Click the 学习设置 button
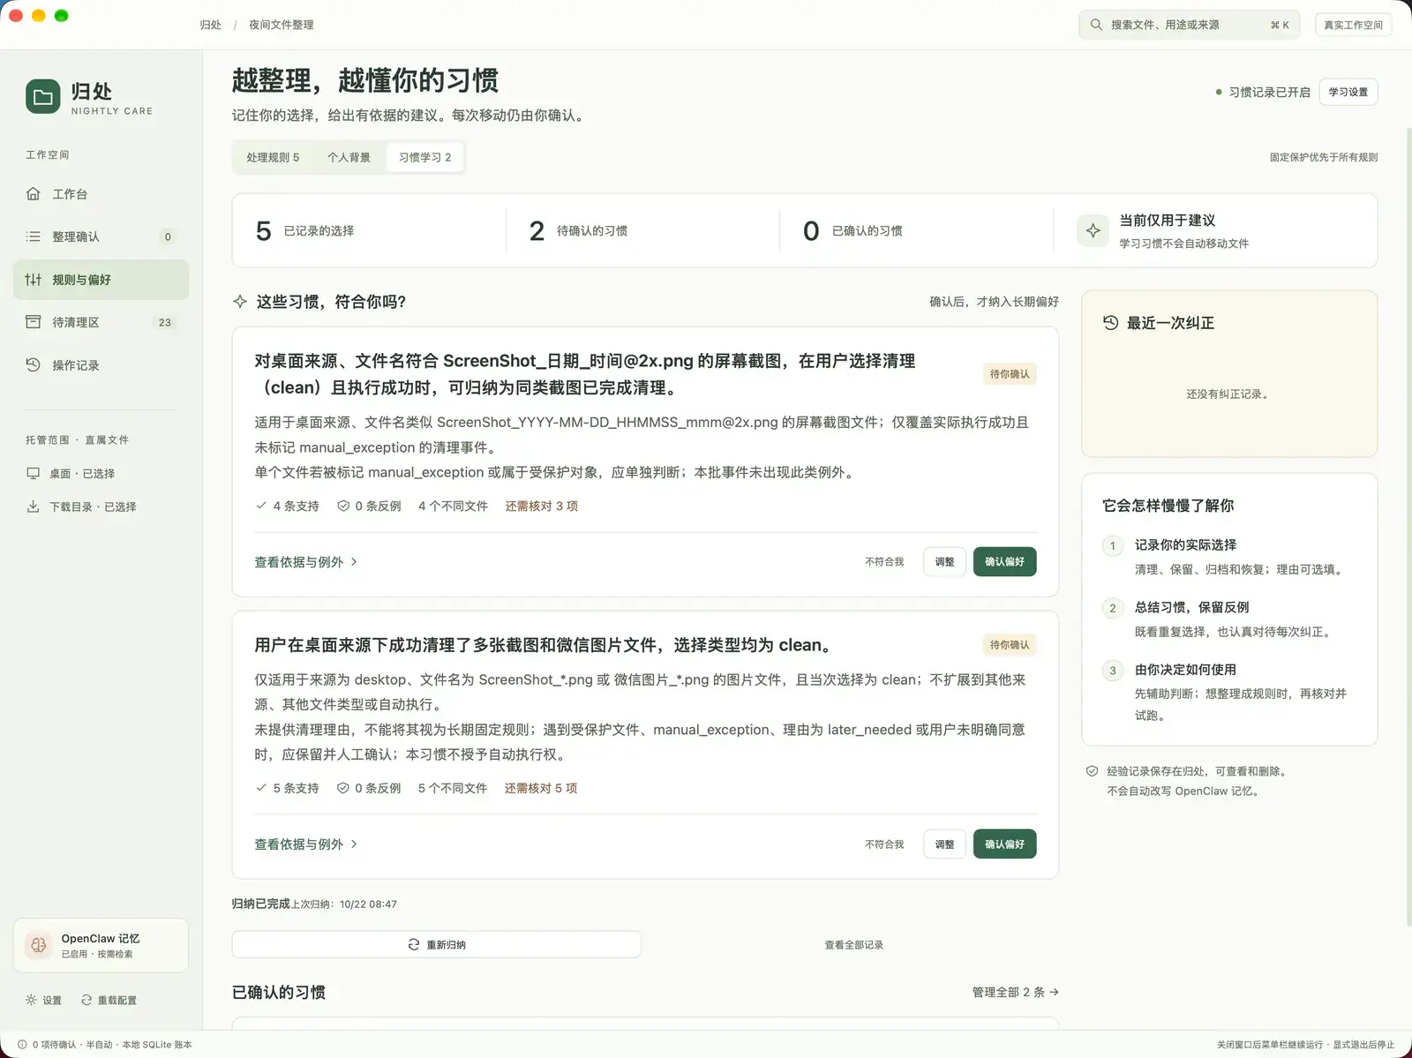The image size is (1412, 1058). (1348, 92)
